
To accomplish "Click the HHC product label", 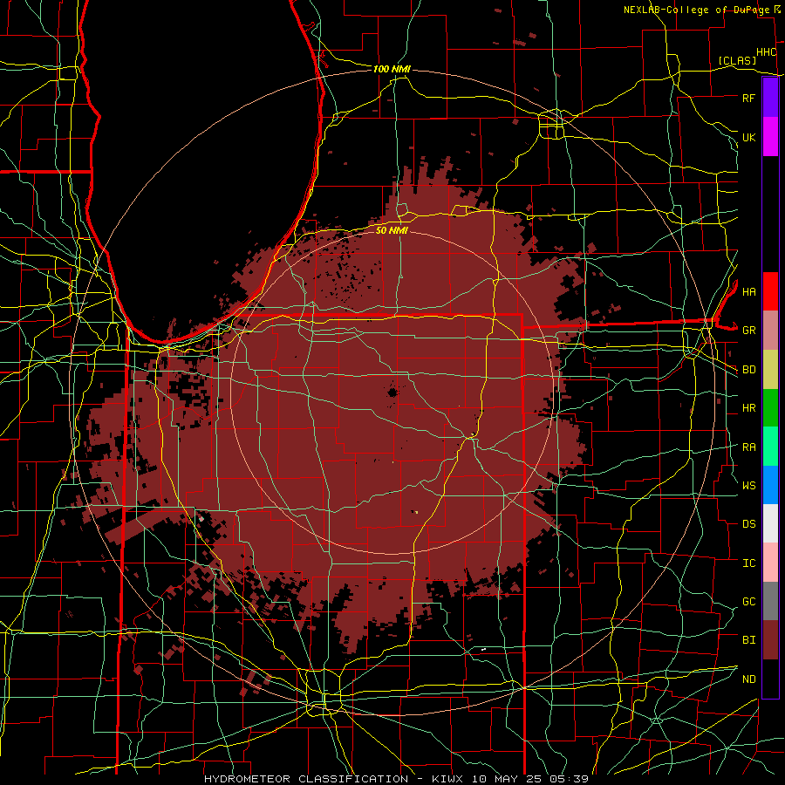I will 766,52.
